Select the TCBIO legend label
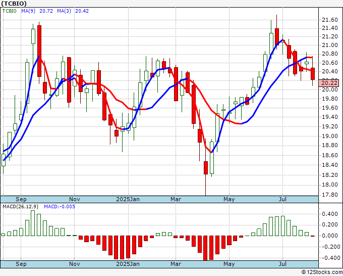 pos(9,11)
